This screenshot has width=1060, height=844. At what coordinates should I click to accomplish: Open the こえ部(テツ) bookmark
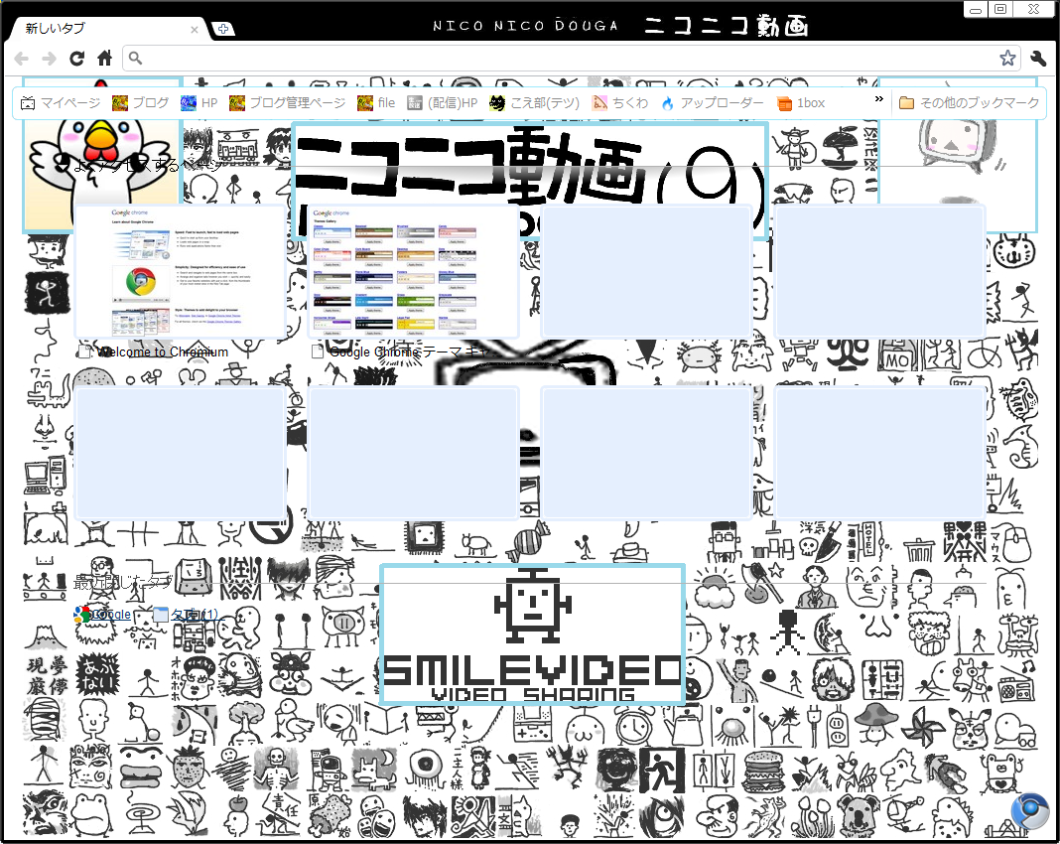pyautogui.click(x=534, y=103)
